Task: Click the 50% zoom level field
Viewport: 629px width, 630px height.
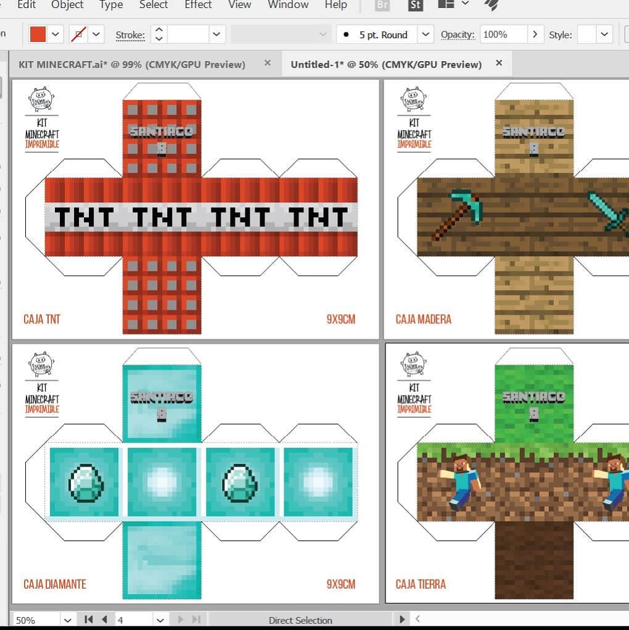Action: point(36,620)
